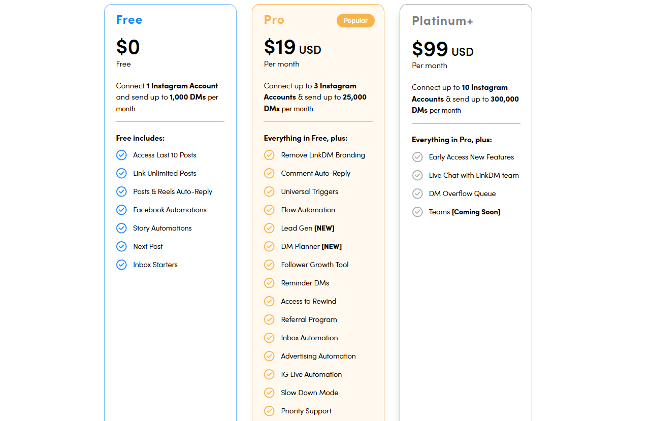Click the checkmark beside Remove LinkDM Branding
This screenshot has height=421, width=653.
(269, 155)
